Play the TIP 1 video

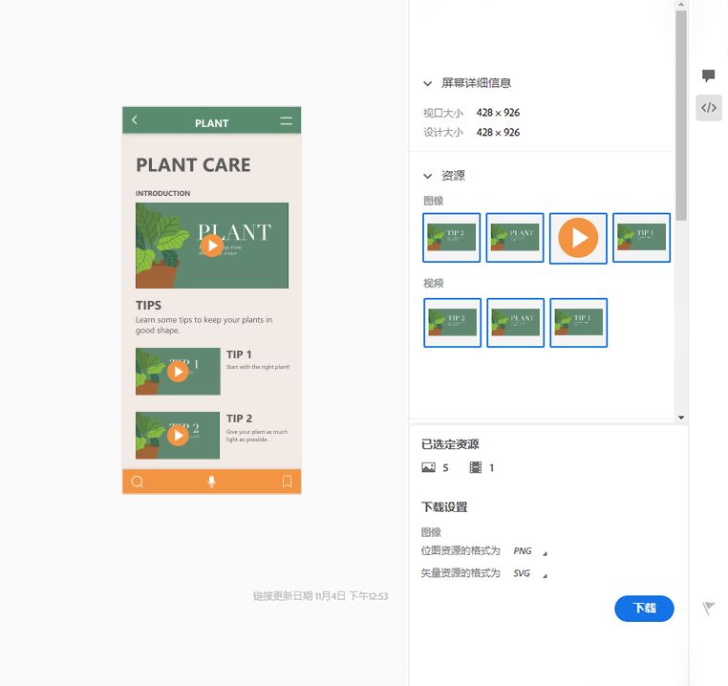178,371
